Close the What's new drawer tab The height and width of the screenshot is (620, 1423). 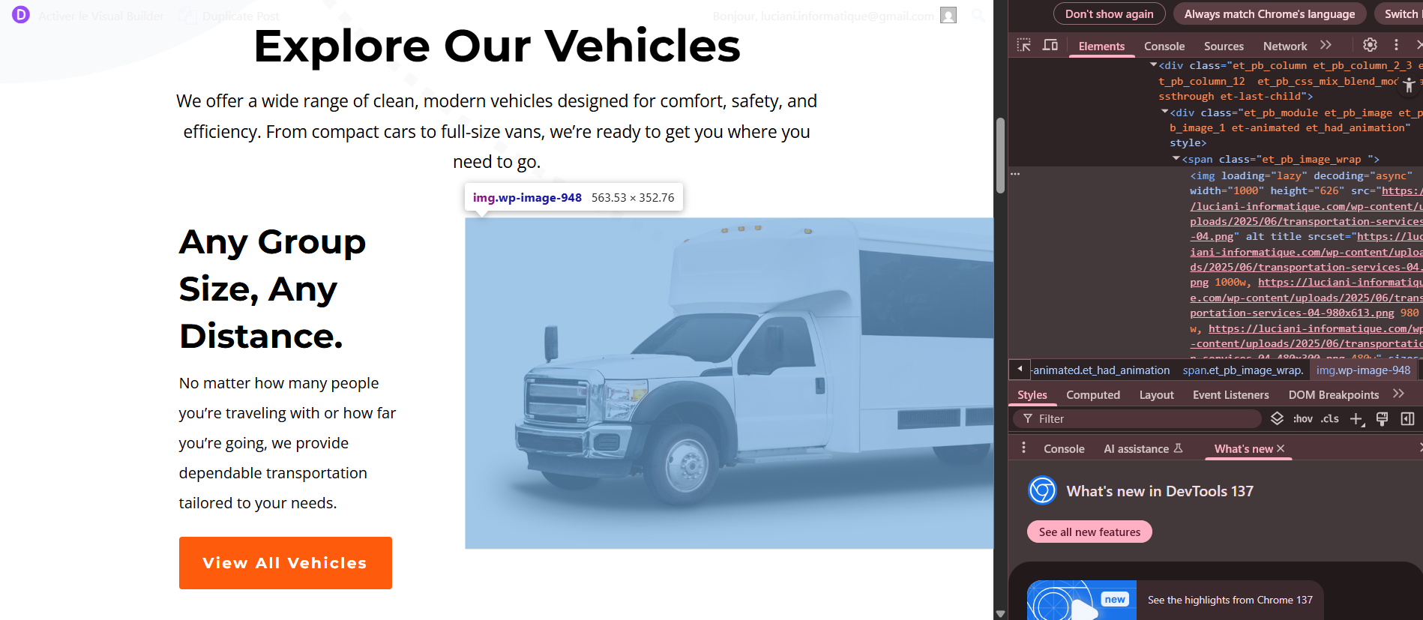1281,448
